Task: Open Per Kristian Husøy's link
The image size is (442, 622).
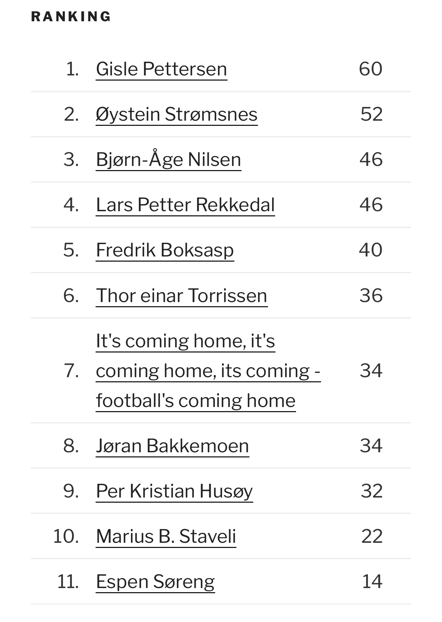Action: click(174, 491)
